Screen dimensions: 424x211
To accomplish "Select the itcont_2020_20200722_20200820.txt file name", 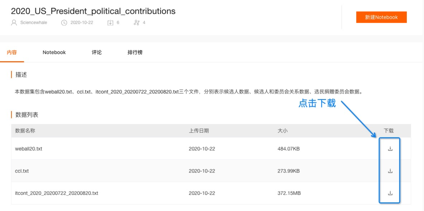I will click(x=57, y=193).
